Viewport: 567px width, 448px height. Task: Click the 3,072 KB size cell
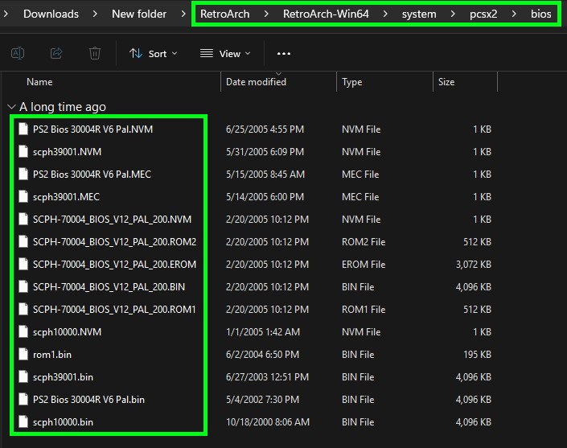pyautogui.click(x=474, y=265)
